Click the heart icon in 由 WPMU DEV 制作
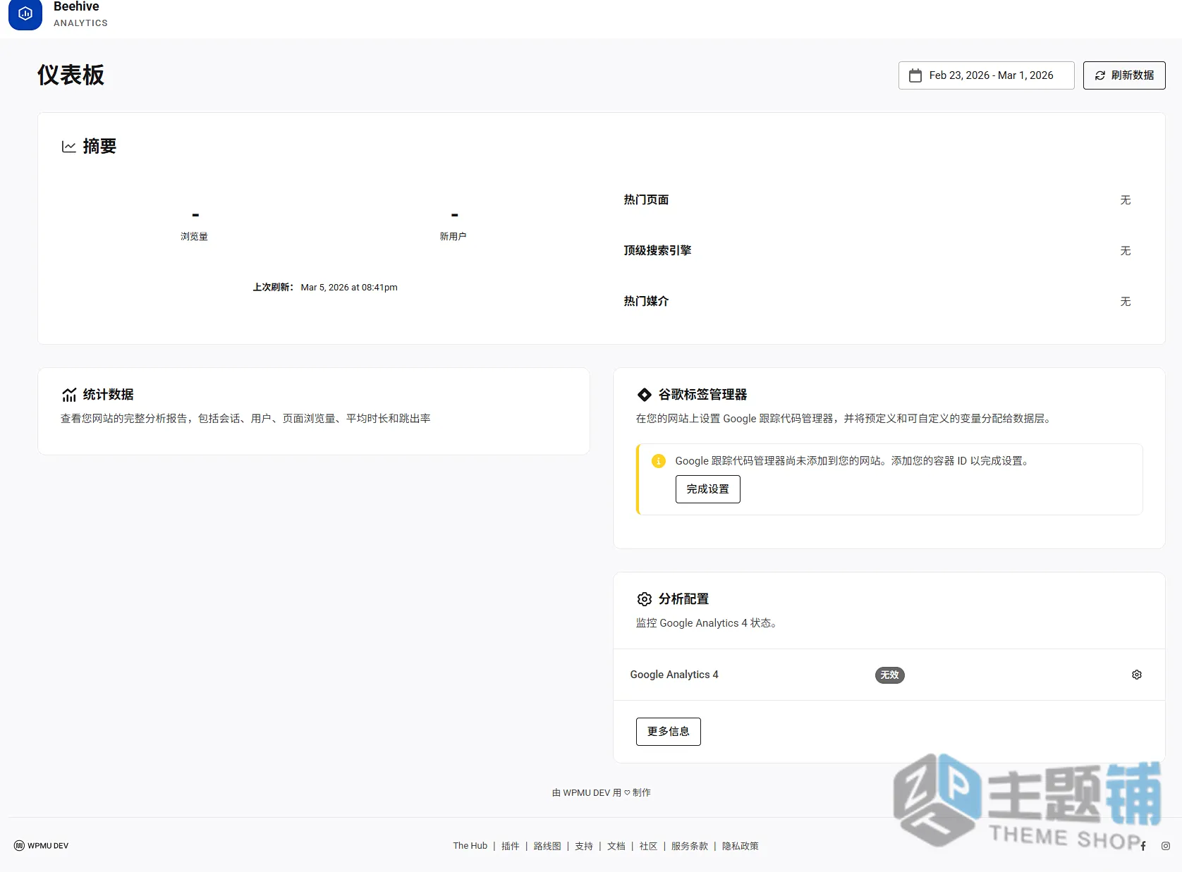1182x872 pixels. [627, 793]
